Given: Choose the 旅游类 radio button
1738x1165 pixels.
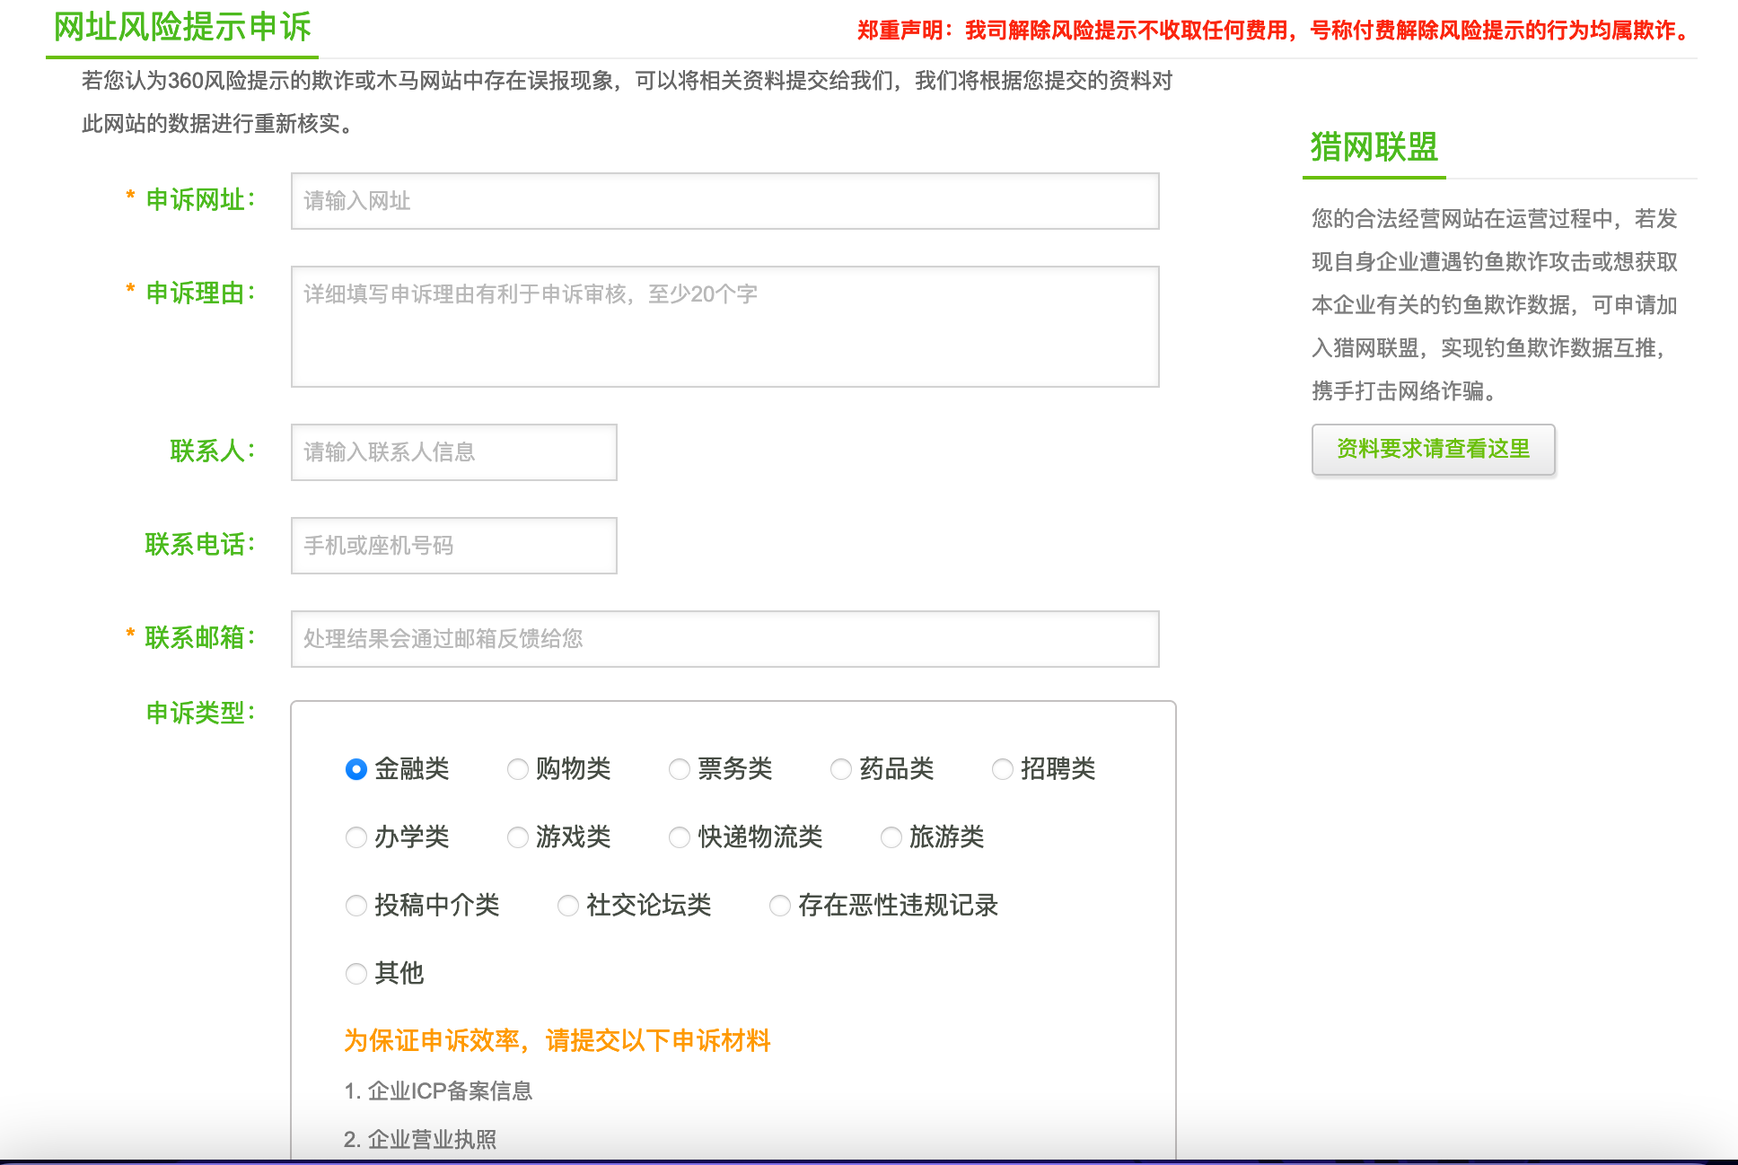Looking at the screenshot, I should (891, 837).
